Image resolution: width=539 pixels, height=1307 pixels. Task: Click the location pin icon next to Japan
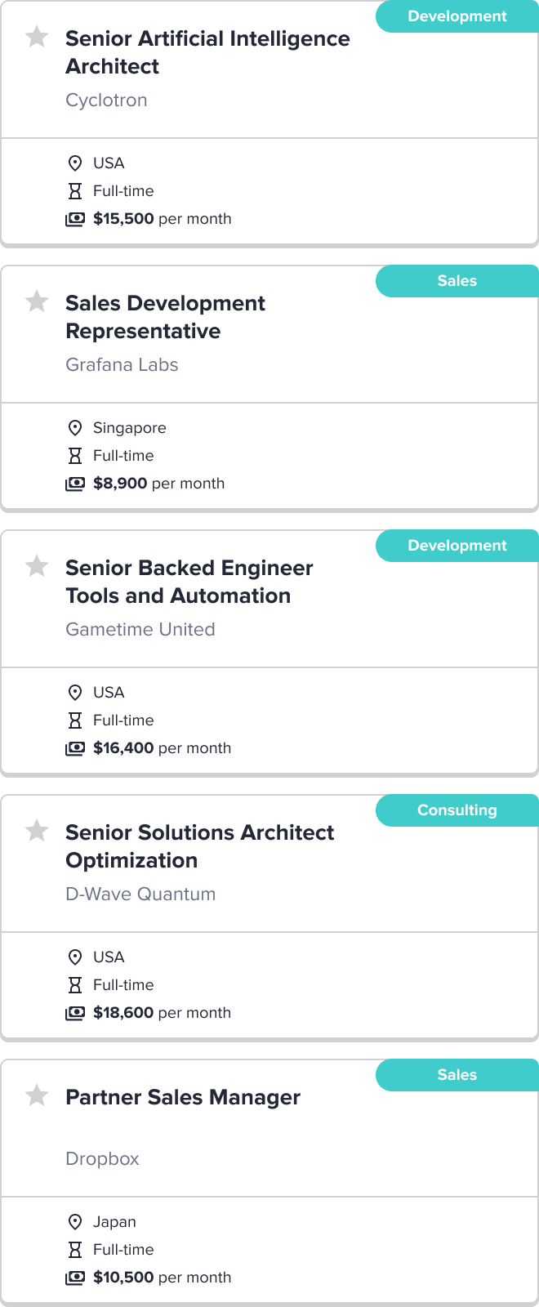[75, 1222]
